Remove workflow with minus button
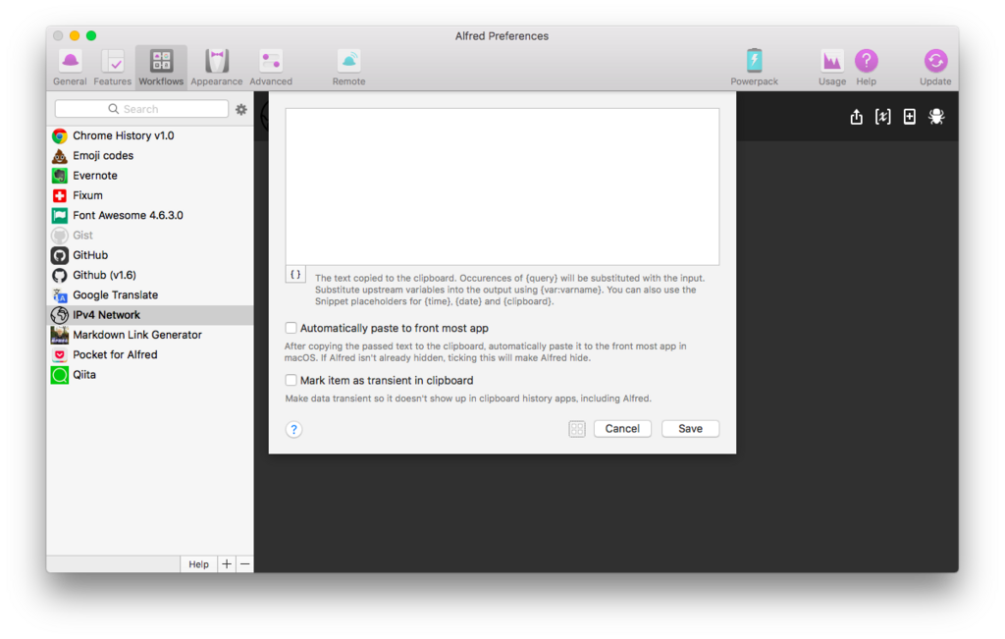 [x=244, y=564]
